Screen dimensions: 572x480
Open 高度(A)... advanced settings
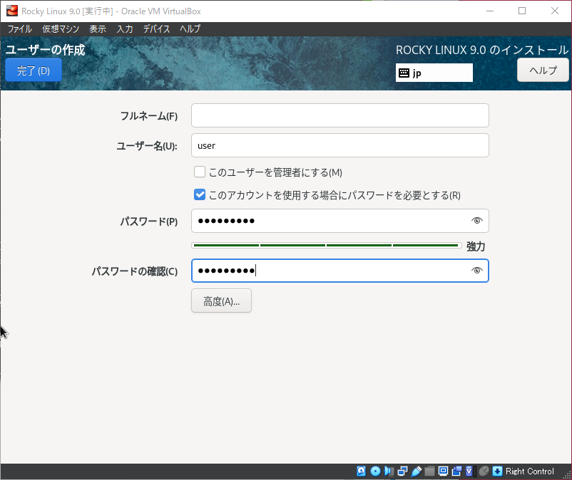(x=221, y=301)
